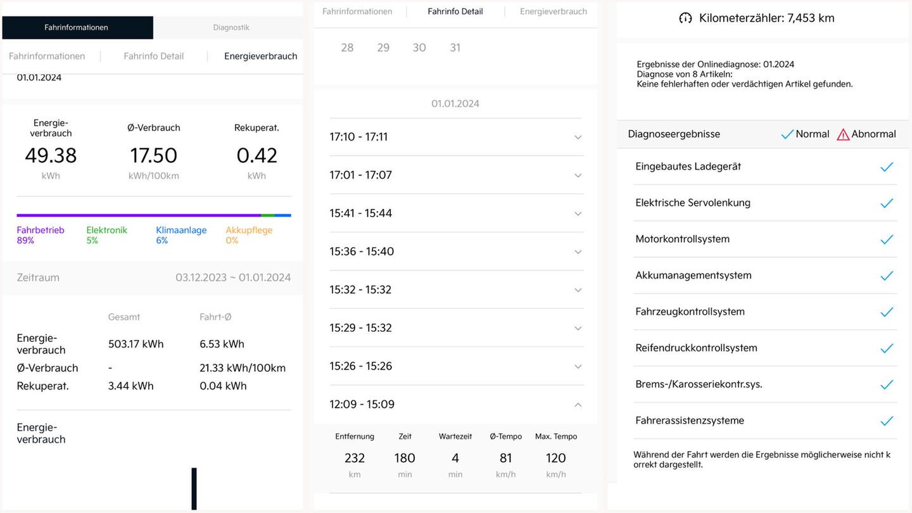
Task: Click the odometer gauge icon
Action: click(685, 18)
